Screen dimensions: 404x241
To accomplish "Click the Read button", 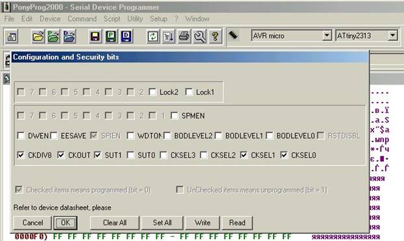I will pyautogui.click(x=237, y=223).
